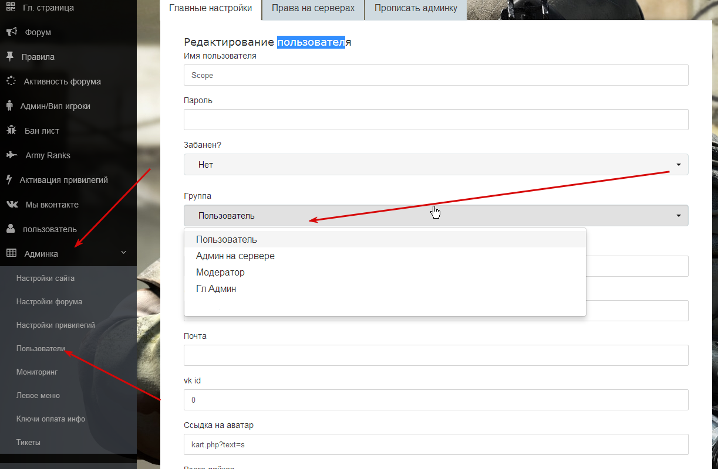The image size is (718, 469).
Task: Open Активность форума link
Action: [x=62, y=81]
